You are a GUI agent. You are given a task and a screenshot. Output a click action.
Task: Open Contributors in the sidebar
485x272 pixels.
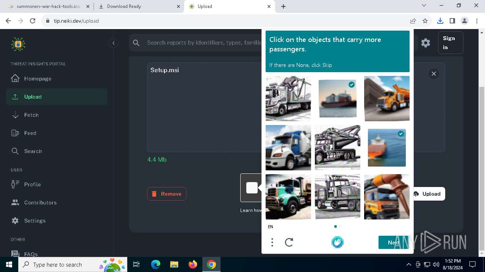tap(56, 202)
